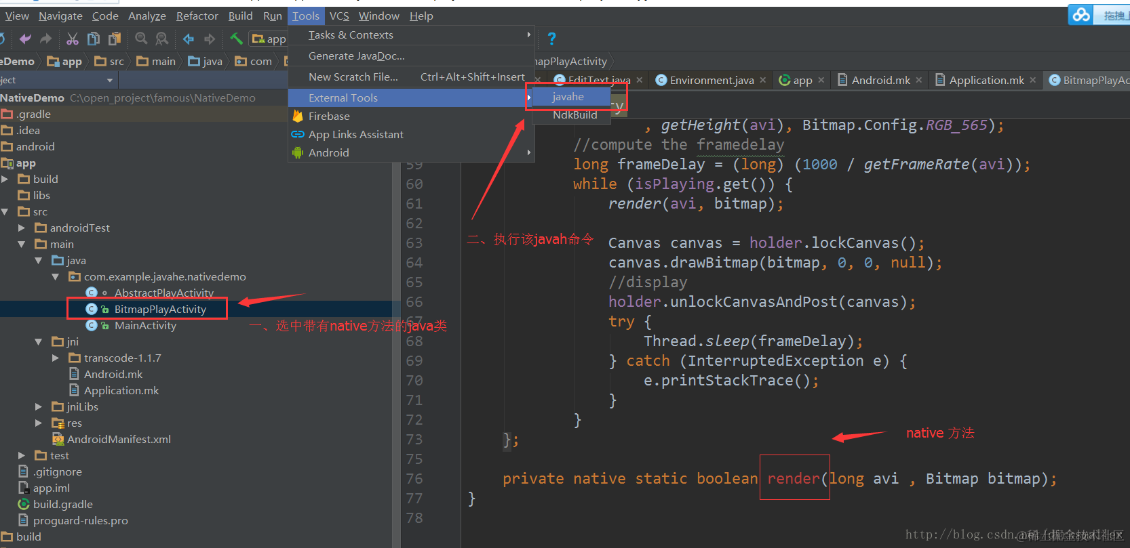This screenshot has width=1130, height=548.
Task: Click the Undo toolbar icon
Action: [x=25, y=39]
